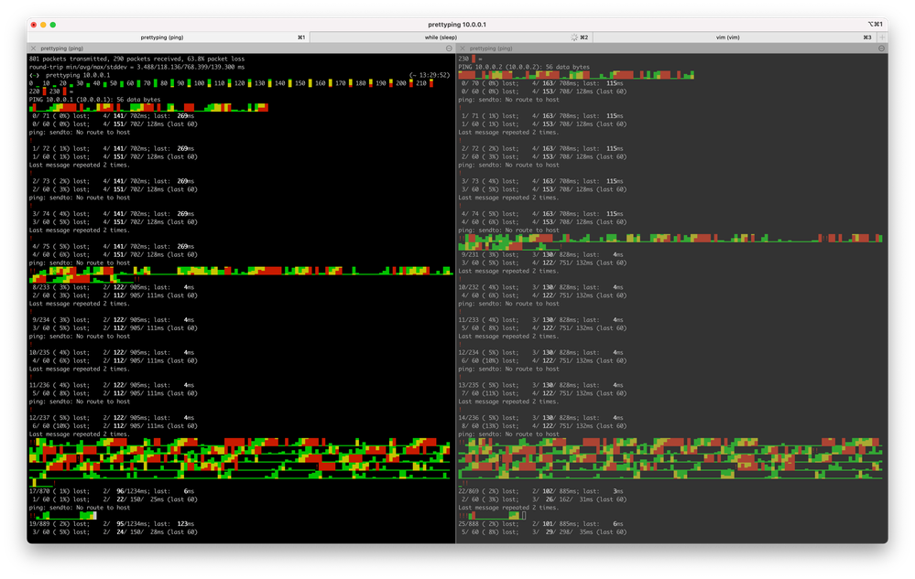Click the yellow minimize window button
This screenshot has height=579, width=915.
[x=43, y=25]
